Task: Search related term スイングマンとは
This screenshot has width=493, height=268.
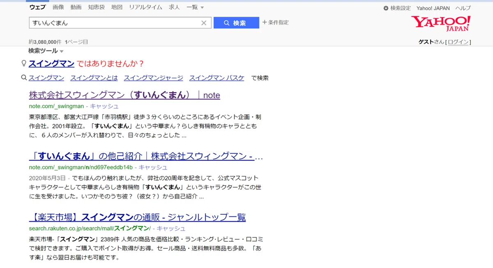Action: tap(94, 78)
